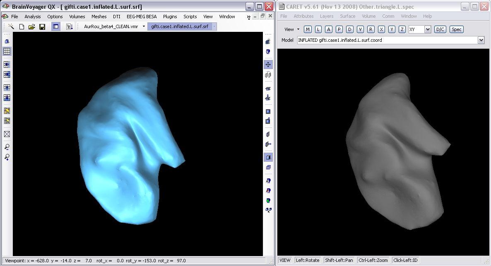Open the EEG-MEG BESA menu
This screenshot has width=491, height=266.
(142, 17)
